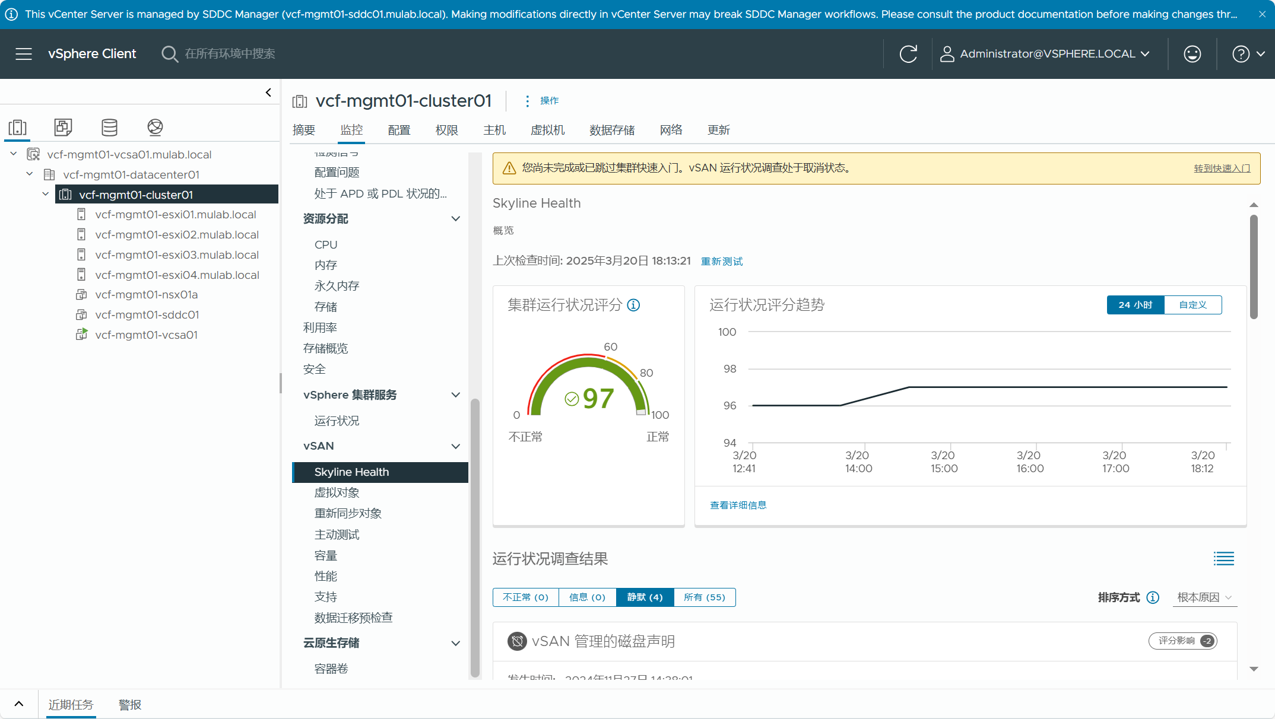Focus the 在所有环境中搜索 search field
This screenshot has height=719, width=1275.
[230, 54]
